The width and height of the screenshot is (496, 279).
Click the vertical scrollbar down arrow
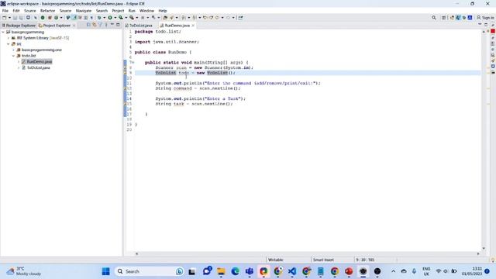tap(484, 248)
